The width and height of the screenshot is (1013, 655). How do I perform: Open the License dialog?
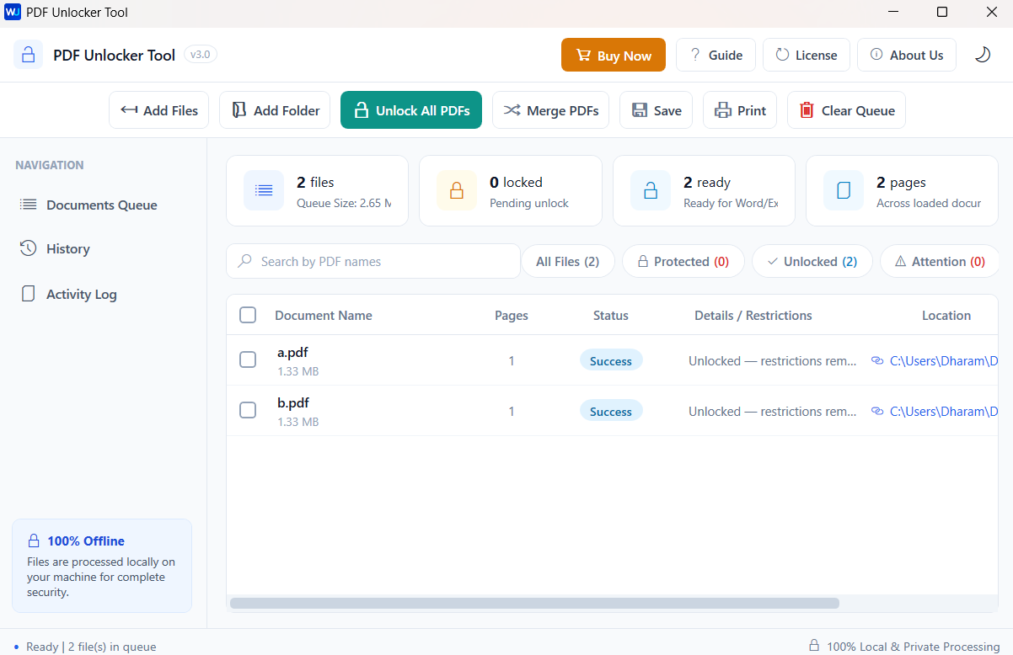pyautogui.click(x=807, y=55)
